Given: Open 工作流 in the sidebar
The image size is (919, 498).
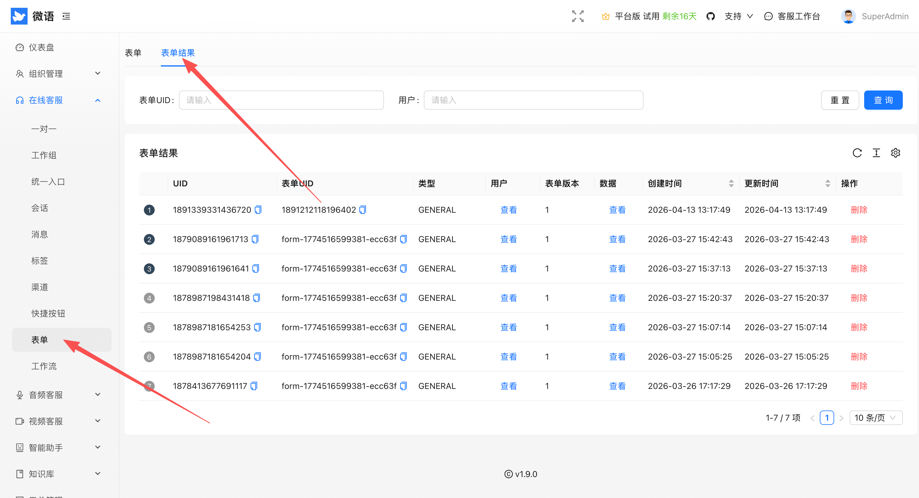Looking at the screenshot, I should [x=44, y=366].
